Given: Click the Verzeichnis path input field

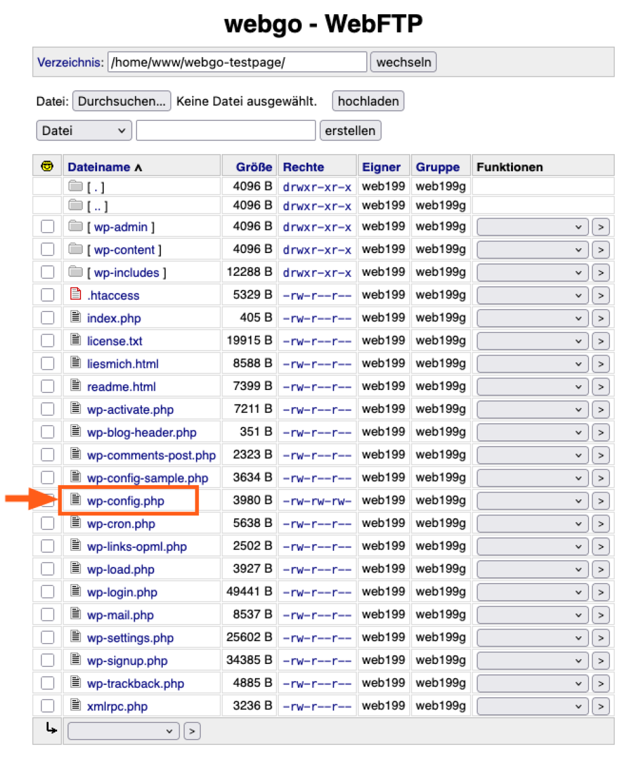Looking at the screenshot, I should [237, 62].
